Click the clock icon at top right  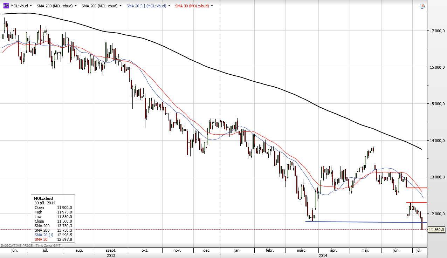click(x=422, y=6)
